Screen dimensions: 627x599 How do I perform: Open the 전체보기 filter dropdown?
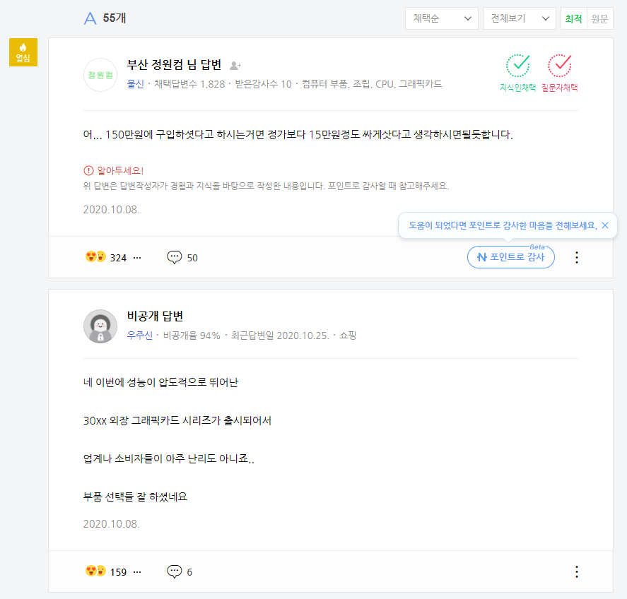[520, 18]
